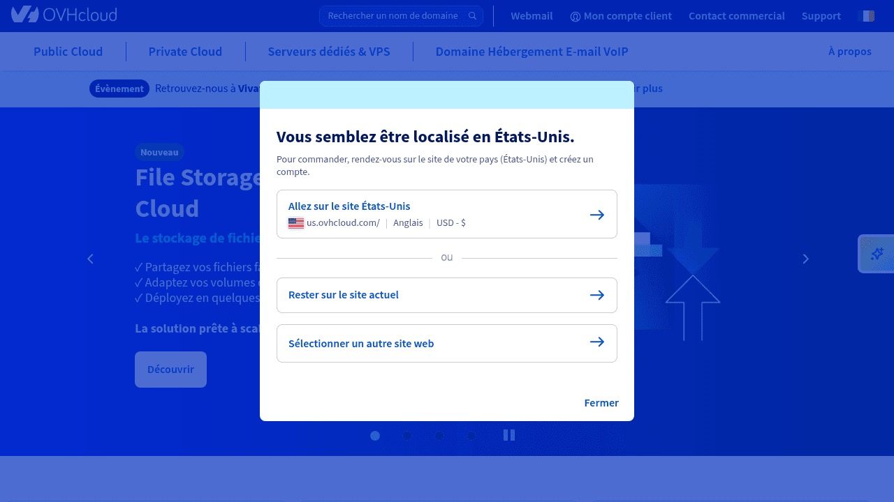
Task: Open Serveurs dédiés & VPS menu
Action: (x=329, y=52)
